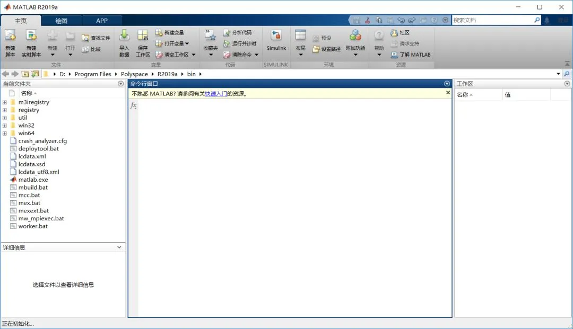Click the Program Files path segment

click(93, 74)
